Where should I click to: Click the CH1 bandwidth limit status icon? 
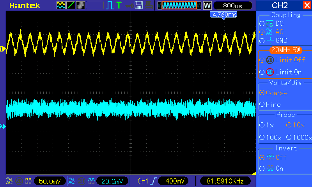[19, 181]
